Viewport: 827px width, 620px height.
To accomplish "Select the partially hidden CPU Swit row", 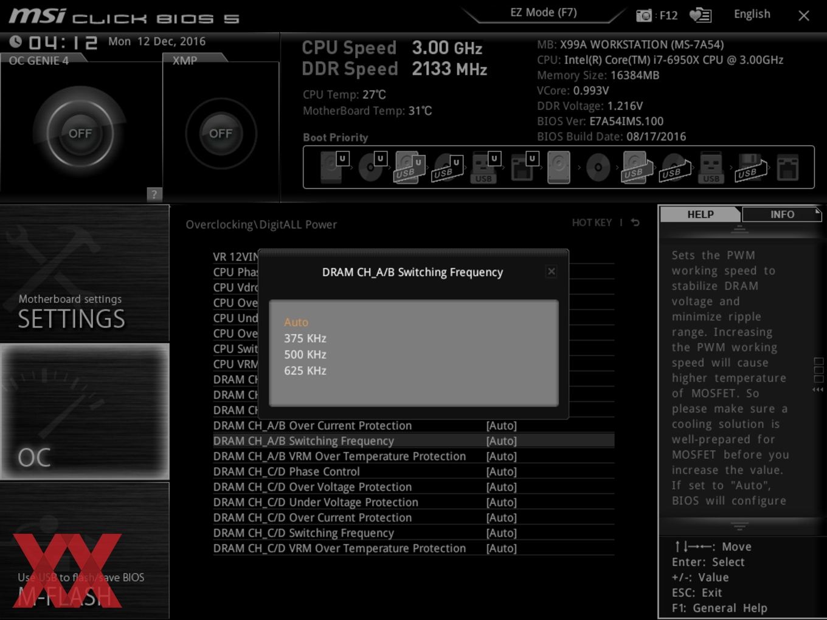I will click(235, 349).
